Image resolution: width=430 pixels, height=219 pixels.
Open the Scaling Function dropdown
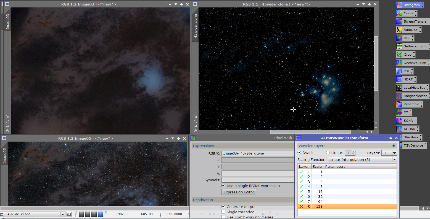coord(362,159)
